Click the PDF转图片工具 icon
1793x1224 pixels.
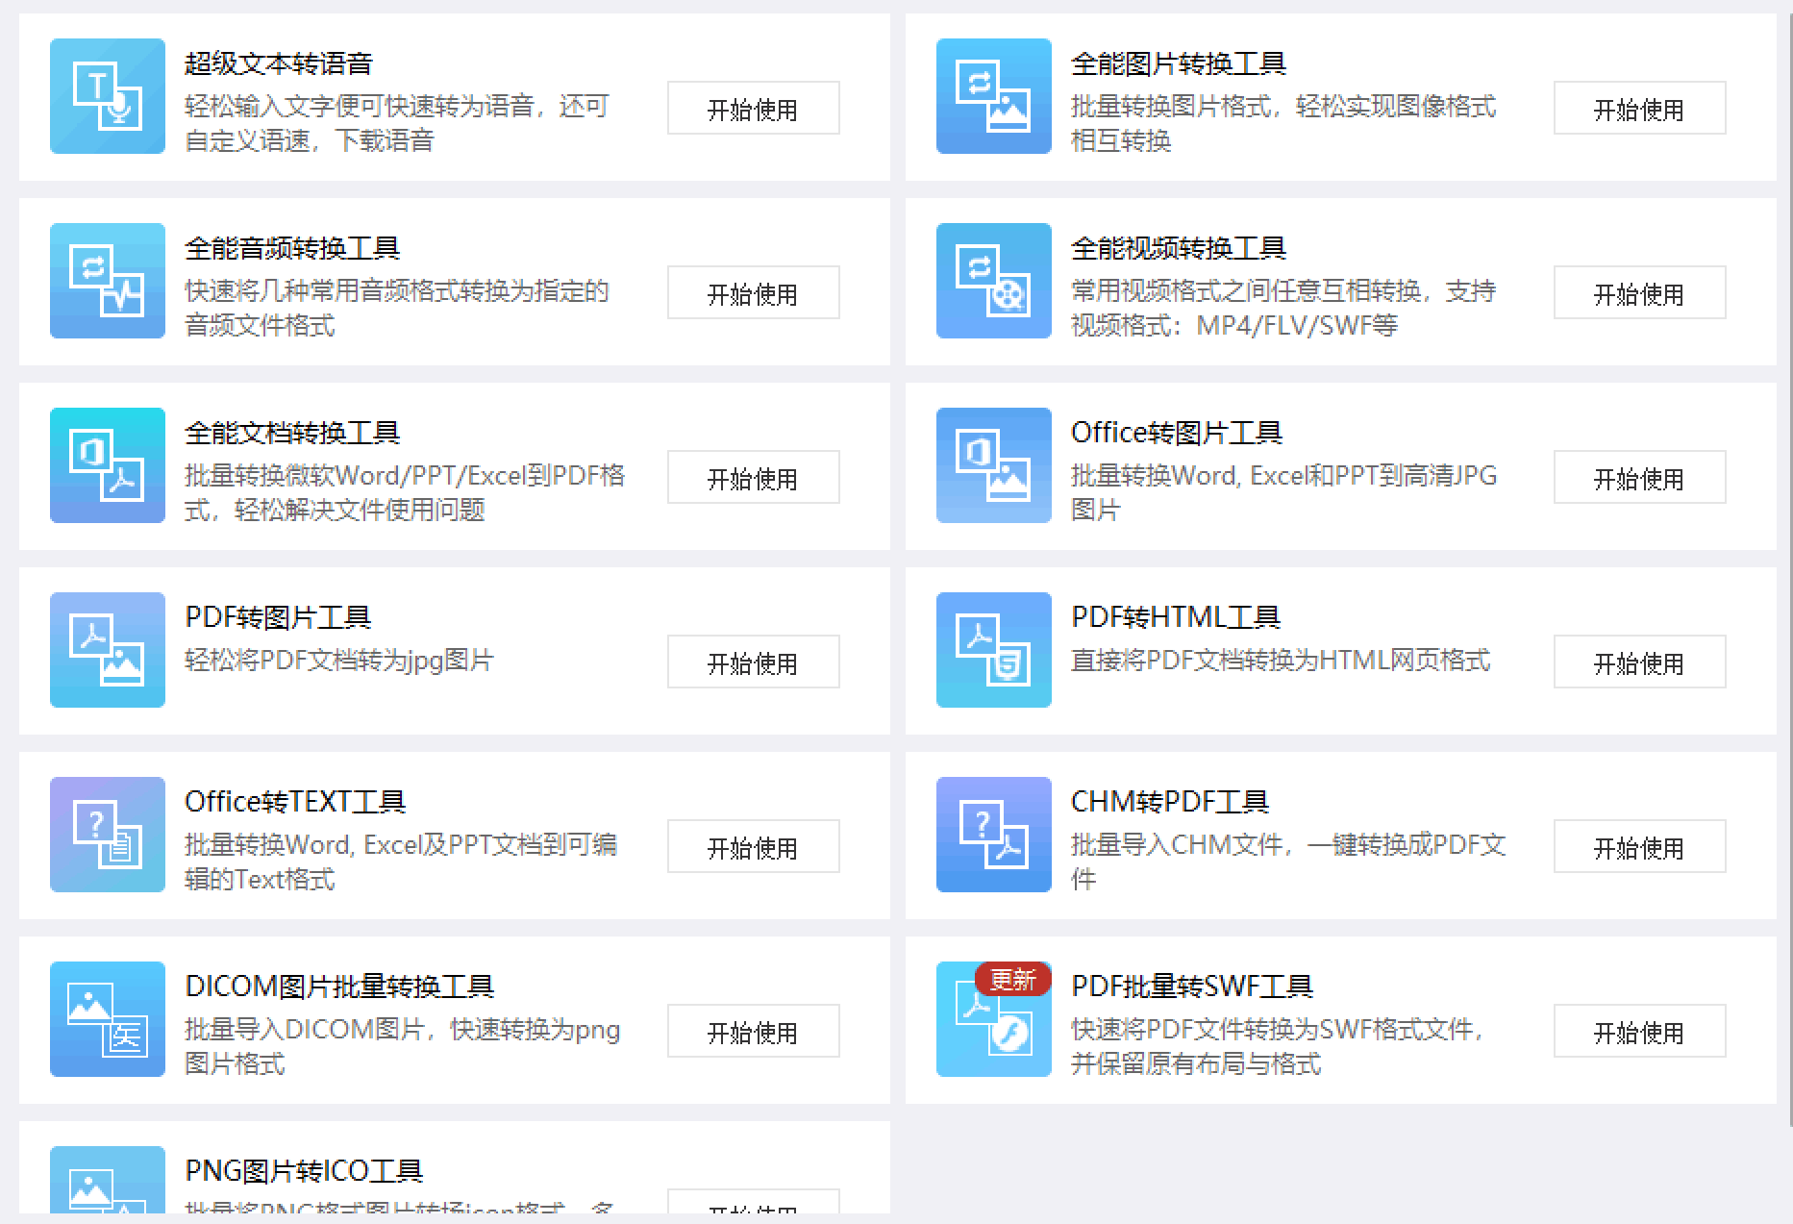(x=108, y=650)
